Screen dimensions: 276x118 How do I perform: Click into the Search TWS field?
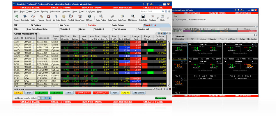coord(151,11)
